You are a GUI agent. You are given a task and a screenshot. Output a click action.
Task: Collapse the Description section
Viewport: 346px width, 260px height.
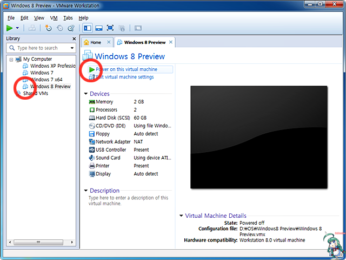click(x=86, y=190)
